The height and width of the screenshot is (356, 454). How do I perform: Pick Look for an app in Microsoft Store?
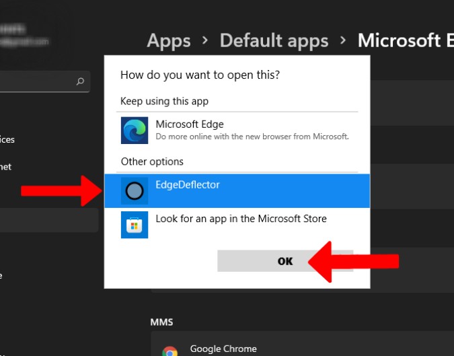(237, 225)
